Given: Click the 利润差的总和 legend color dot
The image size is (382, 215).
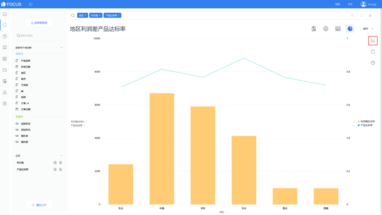Looking at the screenshot, I should click(359, 122).
